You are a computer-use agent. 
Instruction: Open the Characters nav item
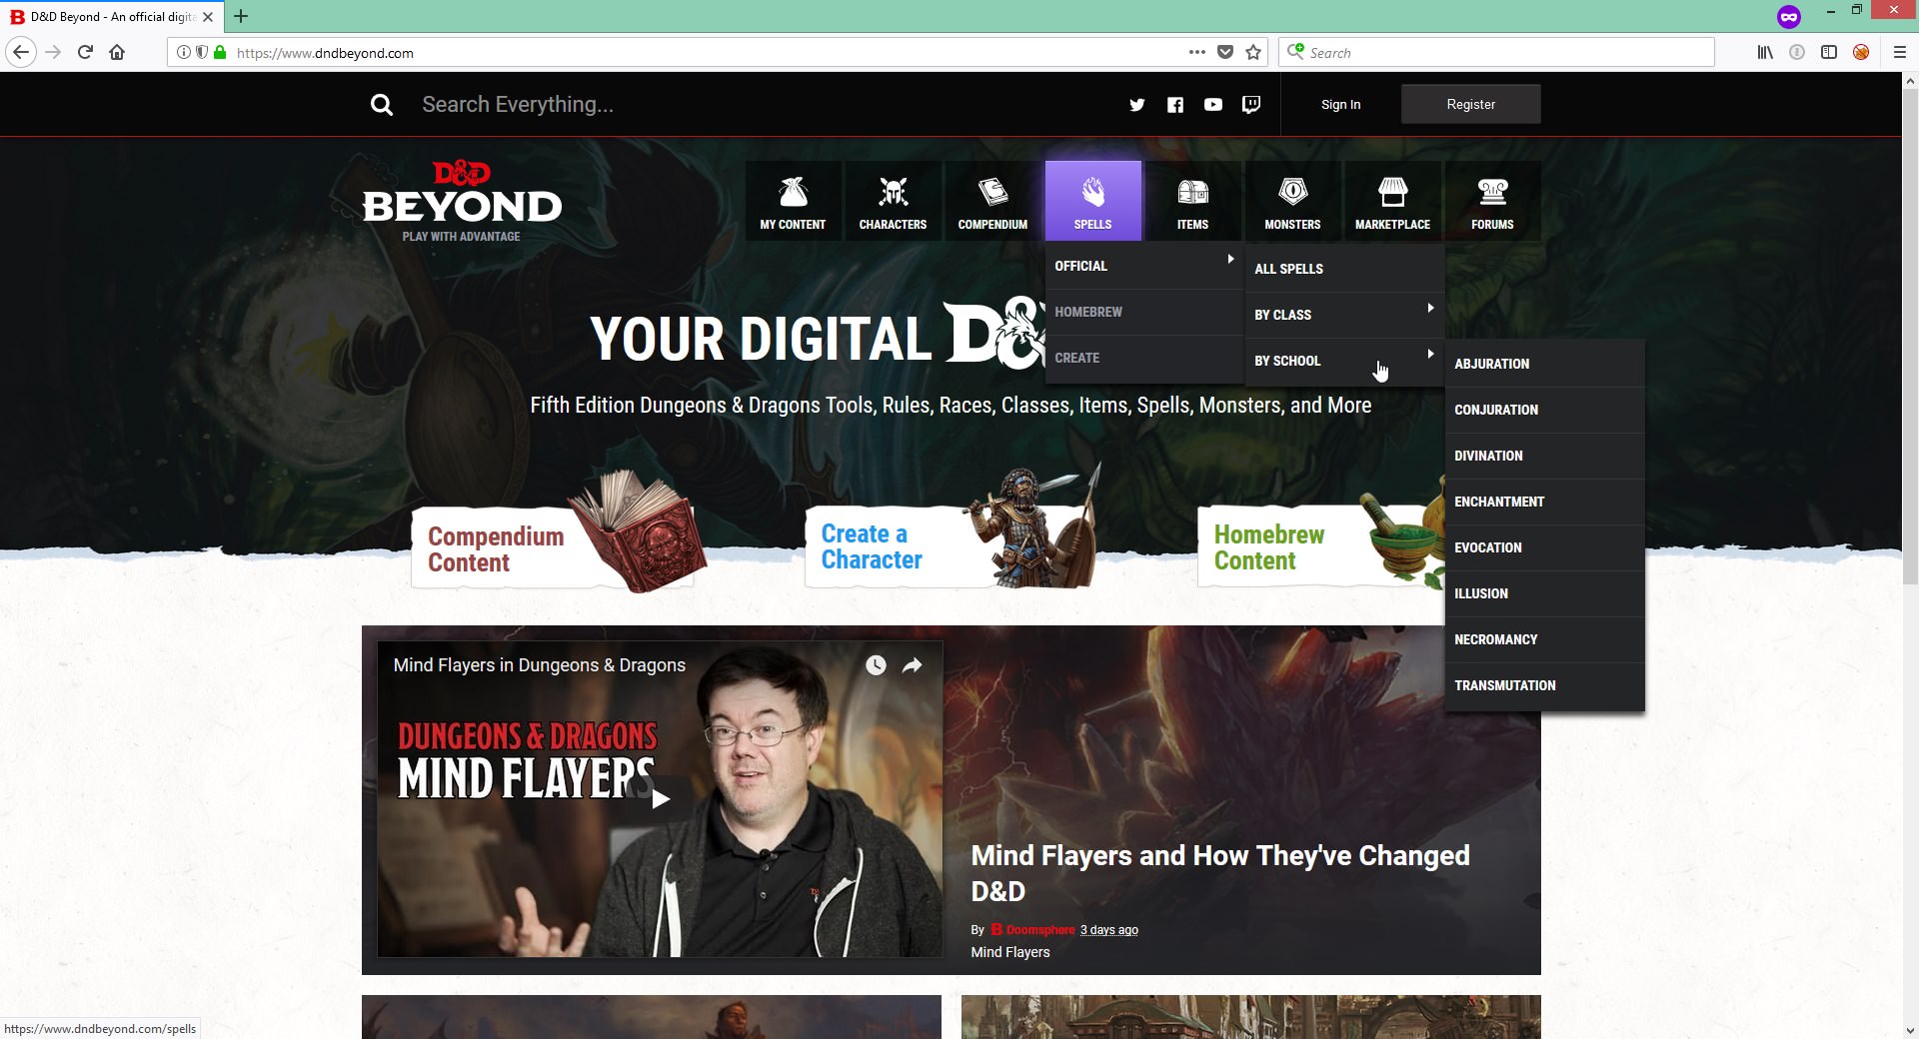point(893,201)
